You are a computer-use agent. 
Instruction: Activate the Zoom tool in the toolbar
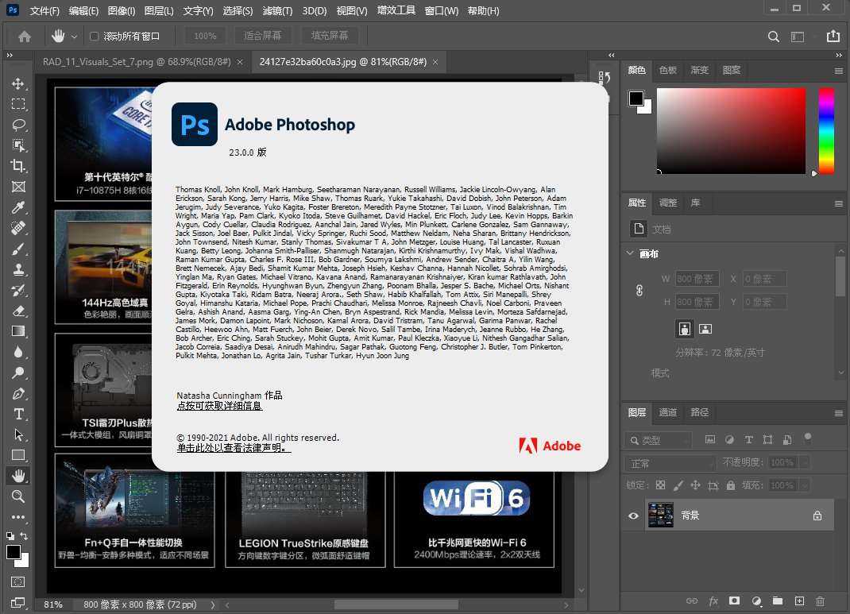click(17, 496)
